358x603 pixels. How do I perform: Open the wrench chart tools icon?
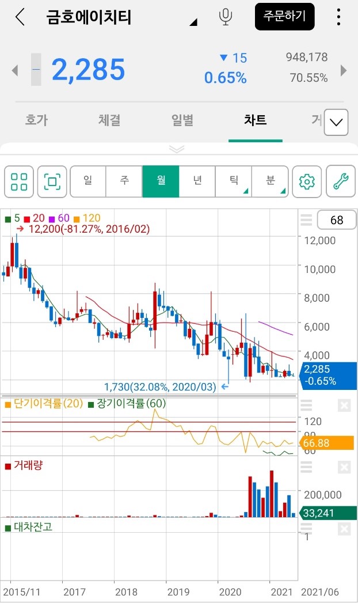tap(341, 181)
